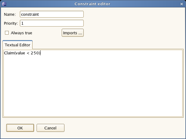Click the closing parenthesis after 250
Viewport: 186px width, 139px height.
coord(40,53)
